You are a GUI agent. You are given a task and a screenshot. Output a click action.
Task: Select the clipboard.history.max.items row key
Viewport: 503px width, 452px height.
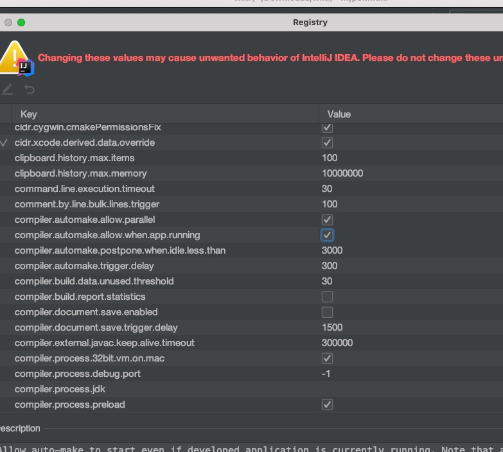(75, 158)
